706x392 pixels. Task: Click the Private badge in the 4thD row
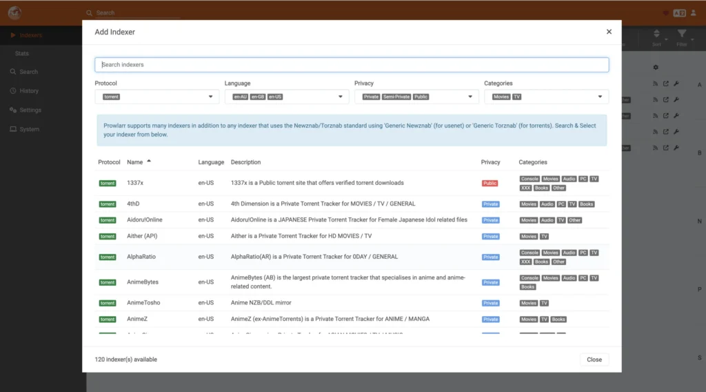click(x=490, y=204)
